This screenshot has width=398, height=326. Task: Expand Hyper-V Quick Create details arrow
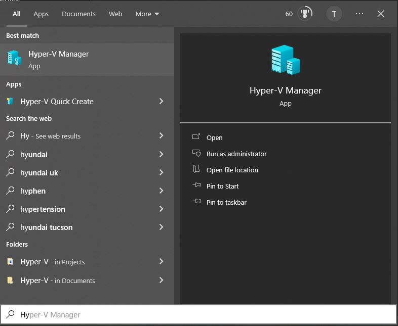coord(161,102)
